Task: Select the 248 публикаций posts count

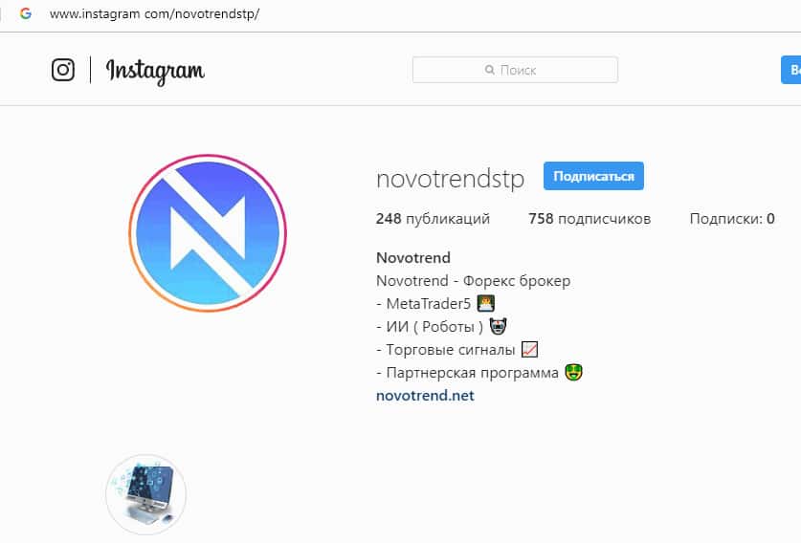Action: [433, 219]
